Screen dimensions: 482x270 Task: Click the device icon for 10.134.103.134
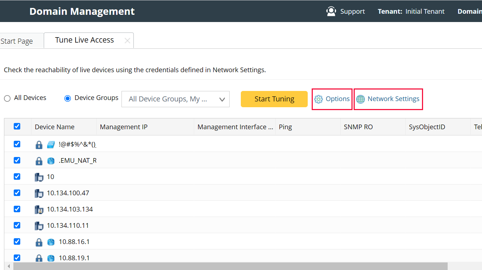click(x=39, y=209)
